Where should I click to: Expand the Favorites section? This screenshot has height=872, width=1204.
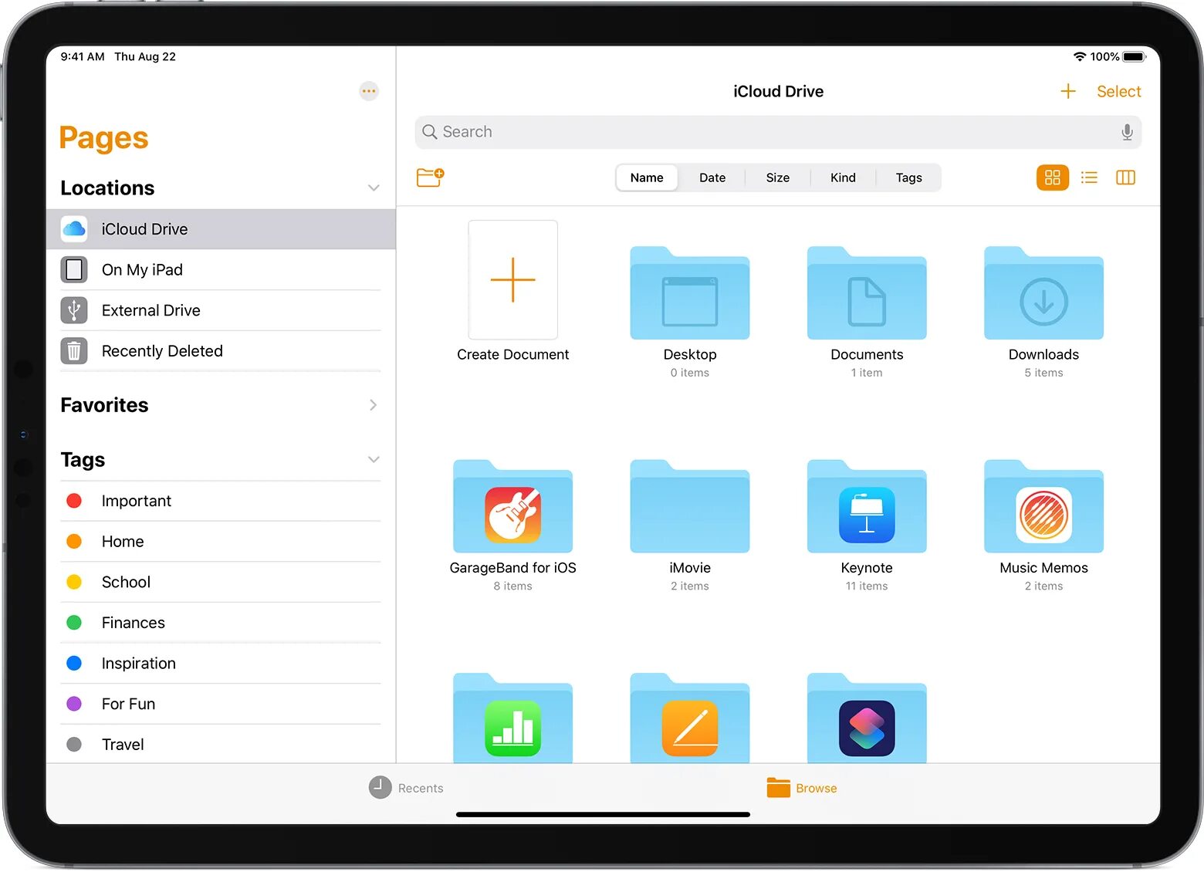point(373,405)
